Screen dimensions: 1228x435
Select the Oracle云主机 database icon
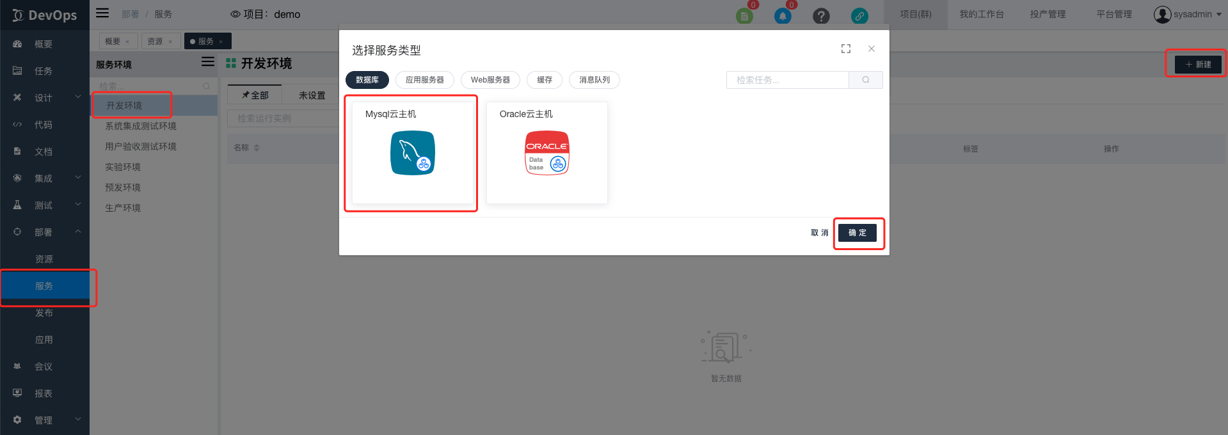coord(546,153)
